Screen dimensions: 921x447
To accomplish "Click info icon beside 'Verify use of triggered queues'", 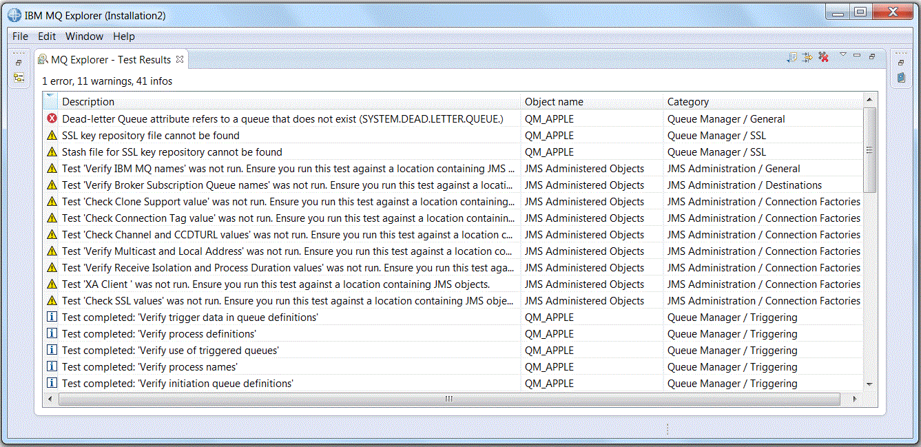I will 52,350.
